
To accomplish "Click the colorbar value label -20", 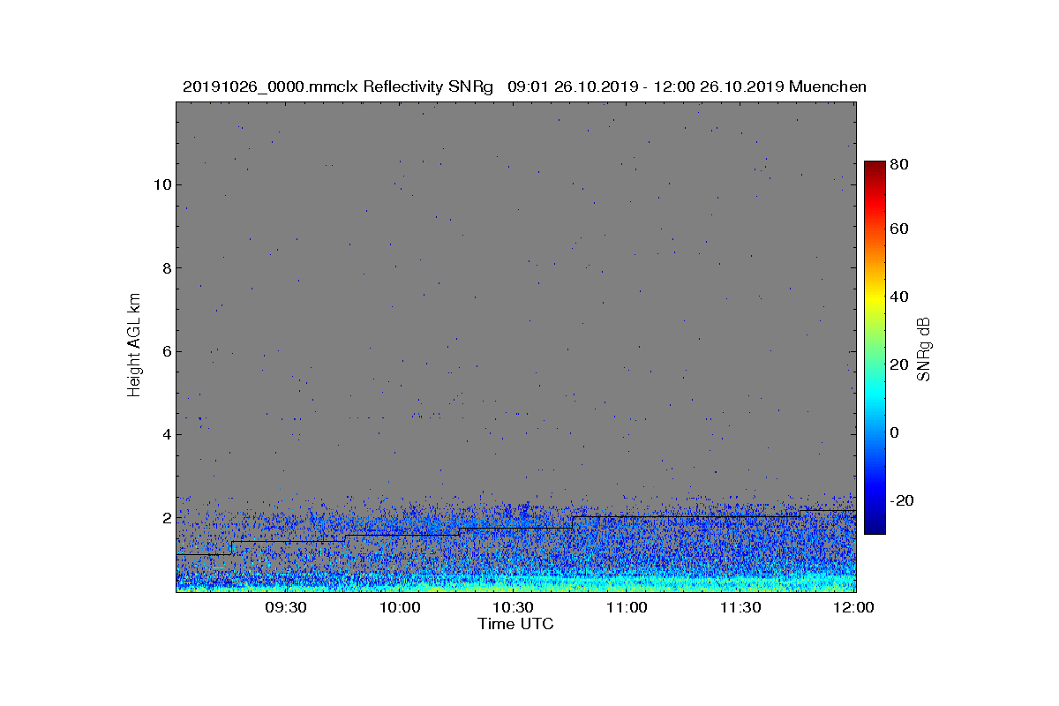I will click(904, 500).
